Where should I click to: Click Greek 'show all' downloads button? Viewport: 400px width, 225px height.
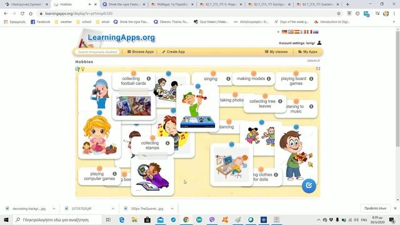[x=375, y=208]
